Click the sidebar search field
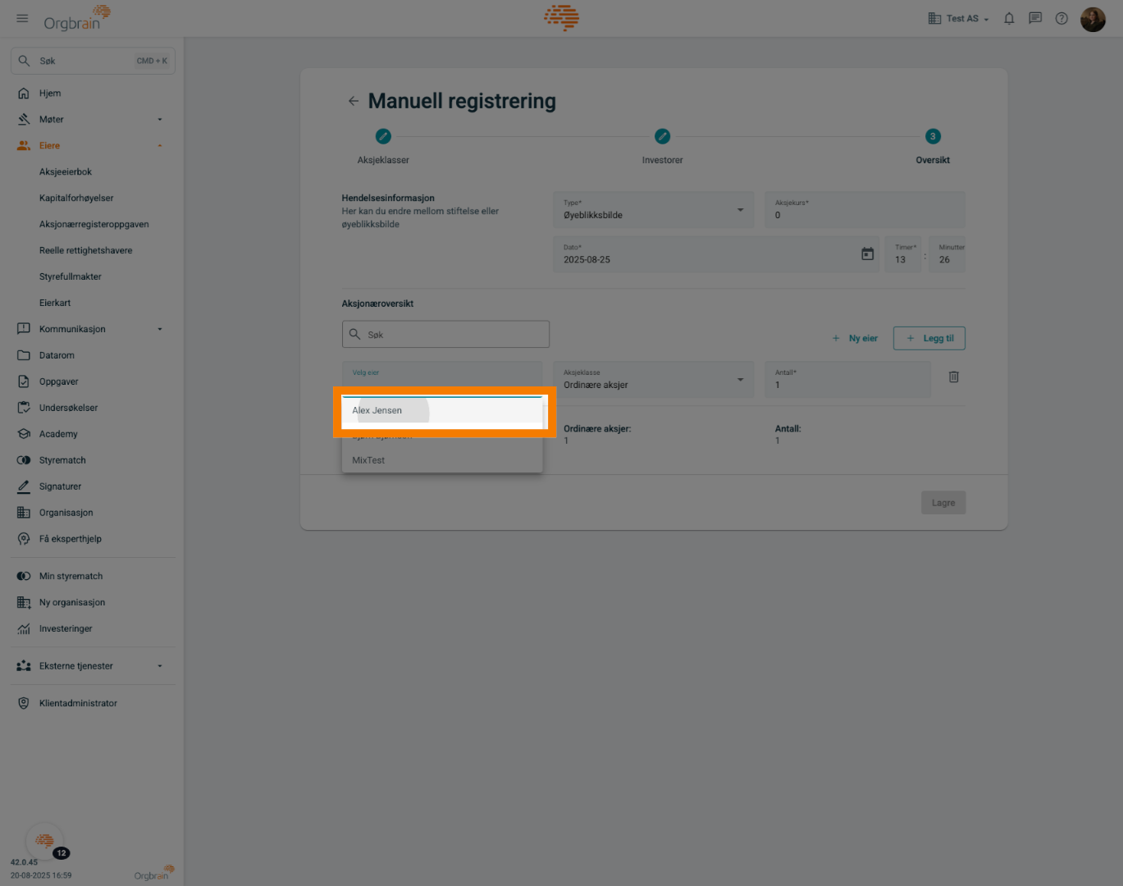Image resolution: width=1123 pixels, height=886 pixels. 93,61
